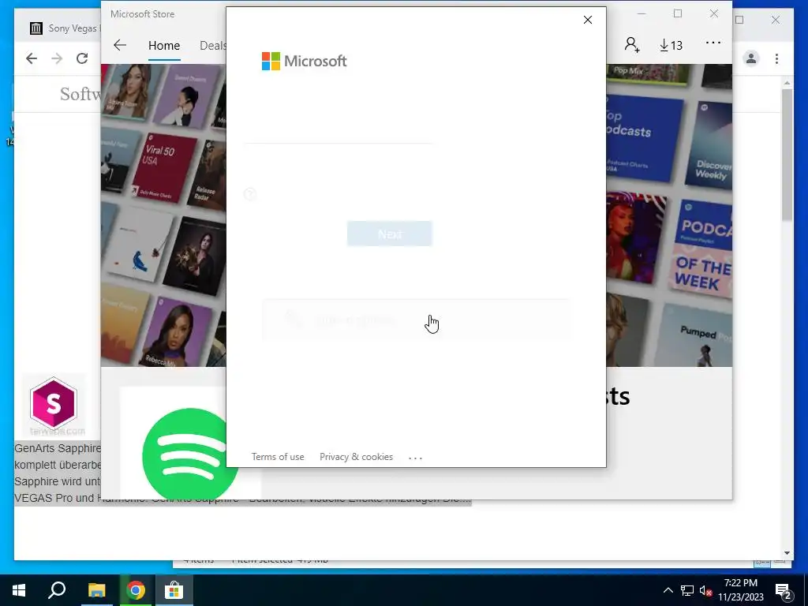808x606 pixels.
Task: Open Downloads showing 13 updates
Action: pyautogui.click(x=671, y=45)
